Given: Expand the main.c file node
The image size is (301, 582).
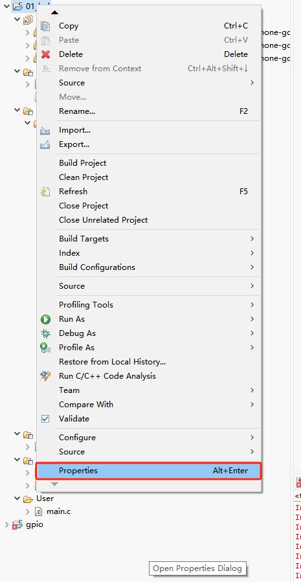Looking at the screenshot, I should pyautogui.click(x=27, y=511).
